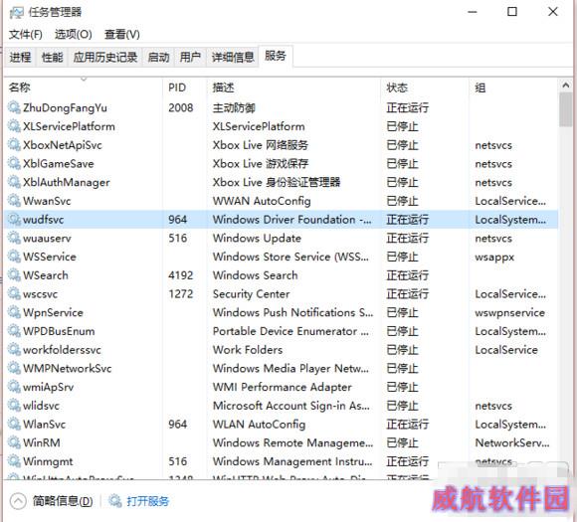Image resolution: width=577 pixels, height=522 pixels.
Task: Click the Xbox Live 网络服务 description
Action: [261, 145]
